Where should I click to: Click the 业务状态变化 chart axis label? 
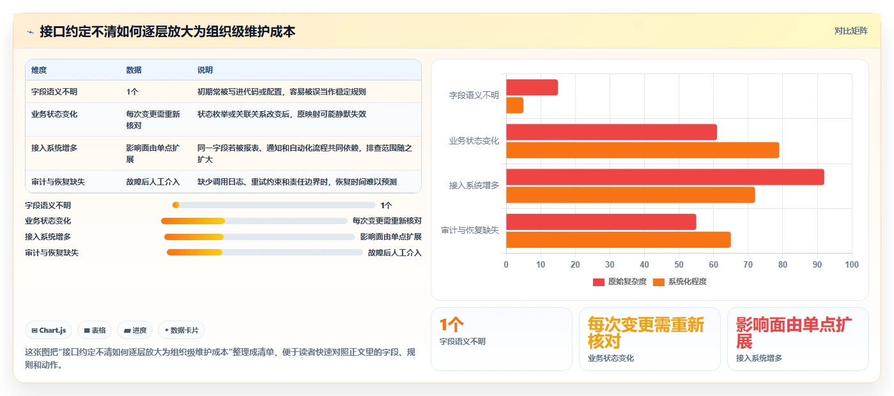pos(474,141)
